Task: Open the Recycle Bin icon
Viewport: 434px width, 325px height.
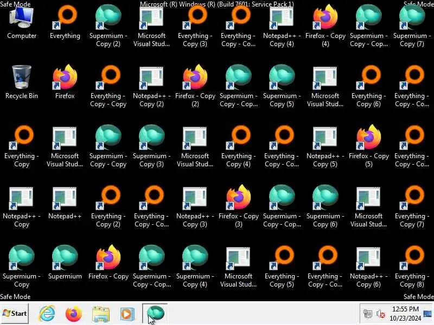Action: coord(22,82)
